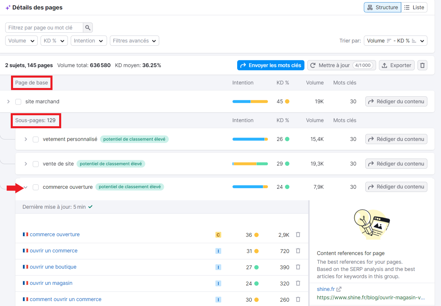The image size is (441, 306).
Task: Open the Volume filter dropdown
Action: (x=21, y=41)
